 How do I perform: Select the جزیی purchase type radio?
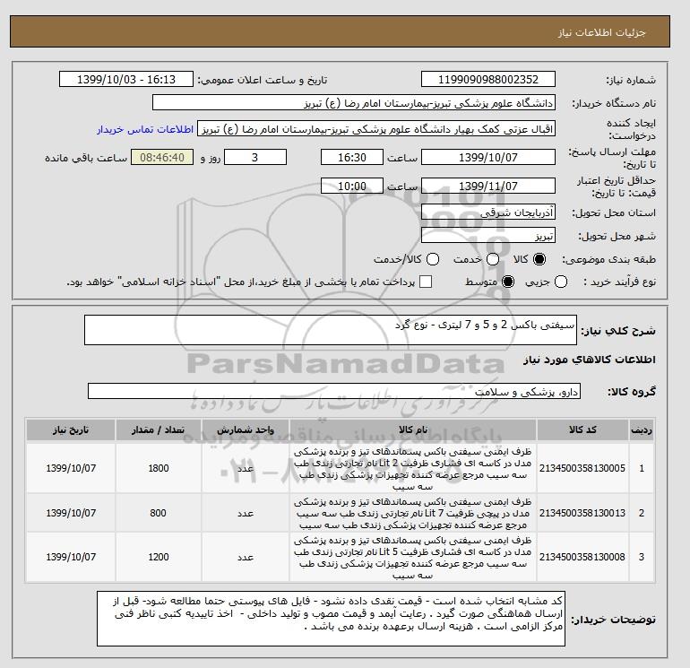pyautogui.click(x=561, y=282)
